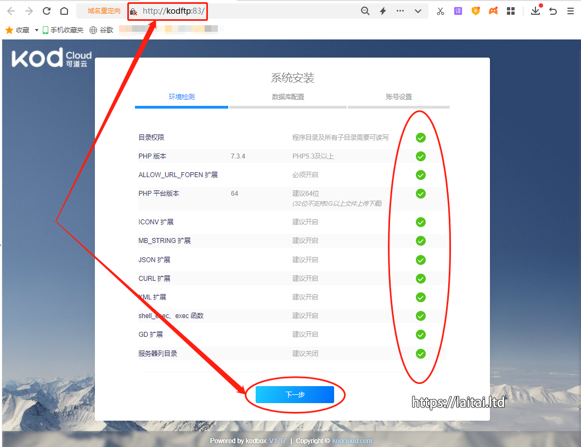Click the green check for 服务器列目录
Viewport: 581px width, 447px height.
point(421,354)
